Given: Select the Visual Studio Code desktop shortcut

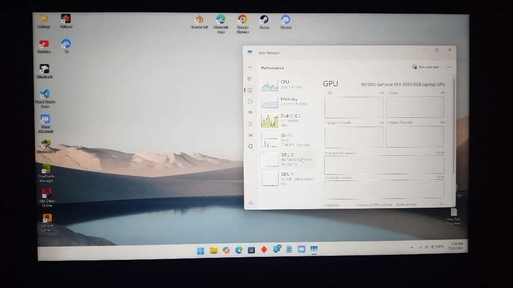Looking at the screenshot, I should 45,98.
